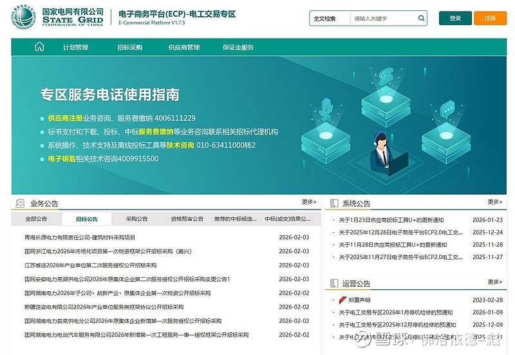Switch to the 招标公告 tab

[x=87, y=219]
